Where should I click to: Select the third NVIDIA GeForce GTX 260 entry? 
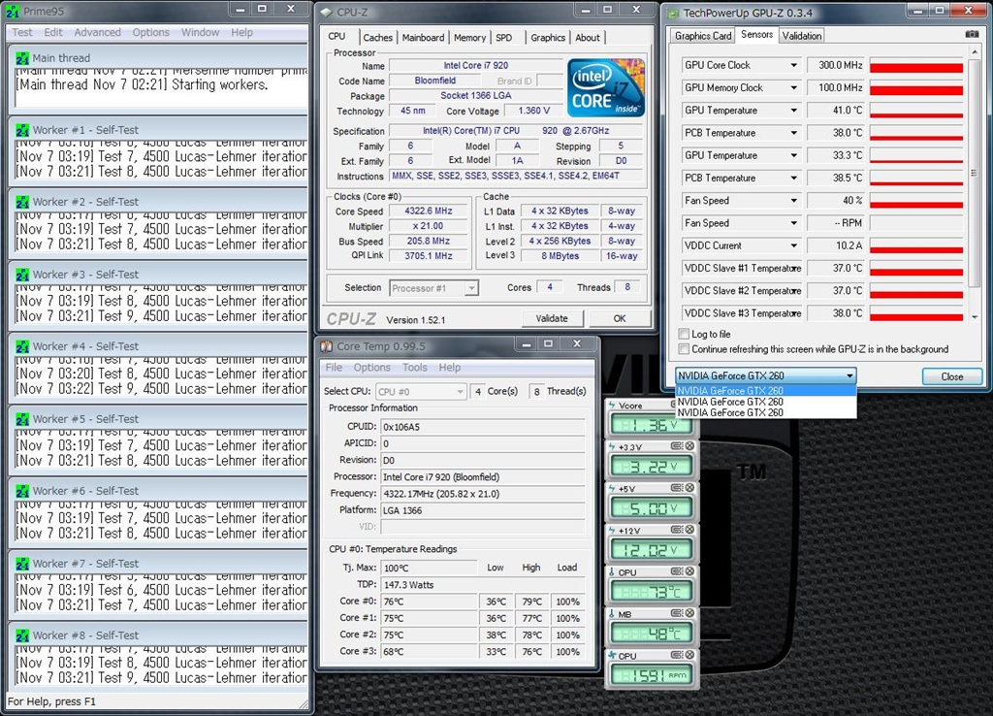pyautogui.click(x=730, y=413)
